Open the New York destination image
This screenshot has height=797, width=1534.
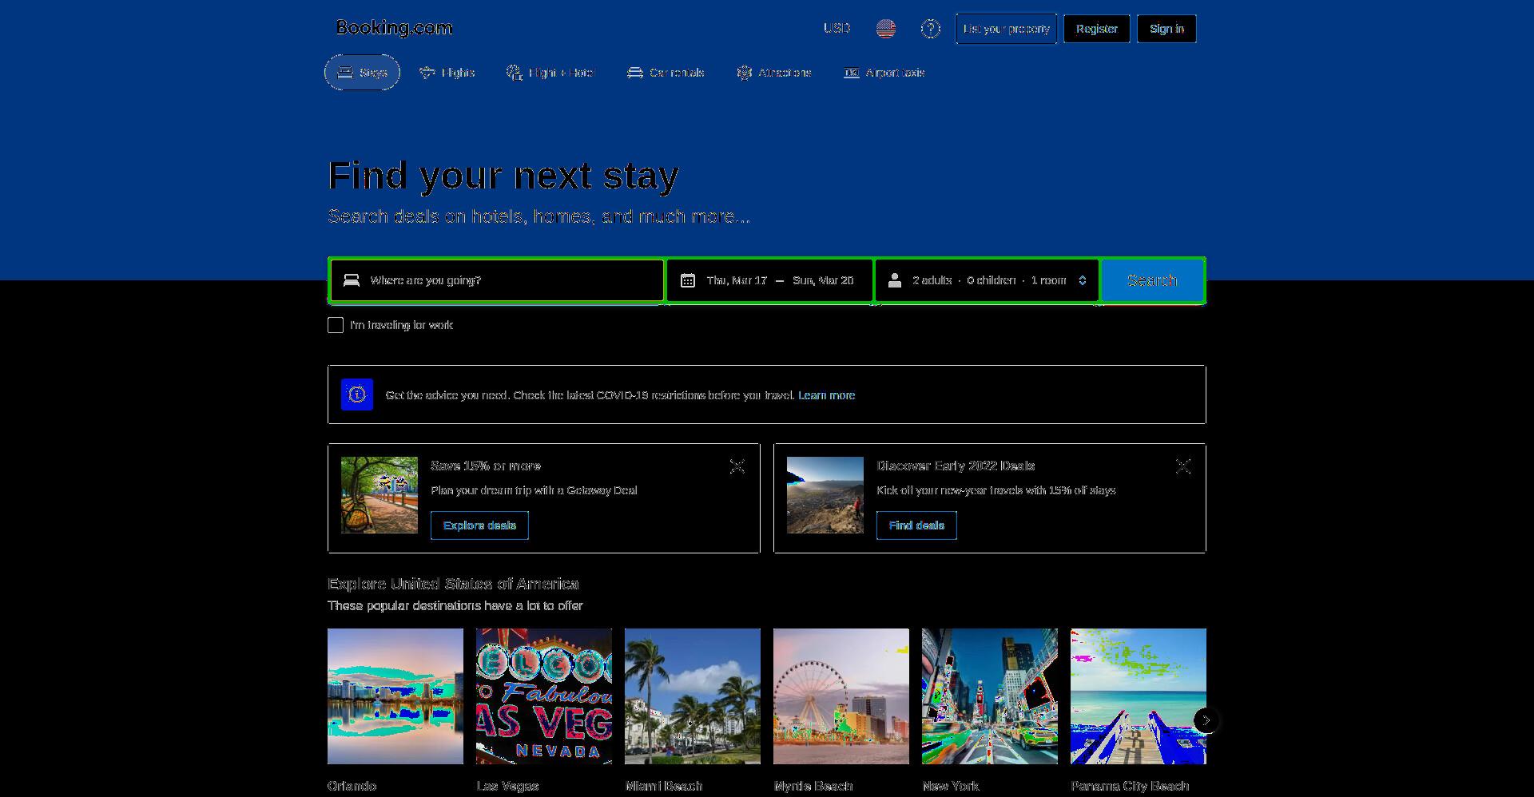[990, 696]
